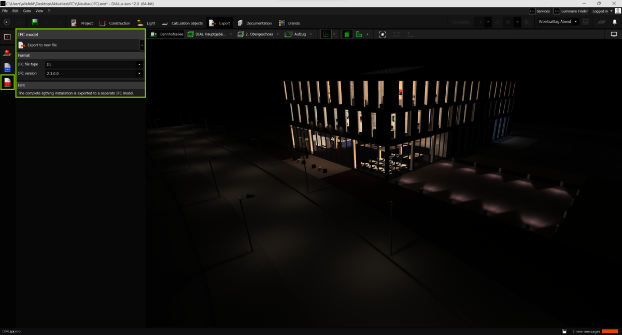622x335 pixels.
Task: Click Export to new file button
Action: [x=41, y=45]
